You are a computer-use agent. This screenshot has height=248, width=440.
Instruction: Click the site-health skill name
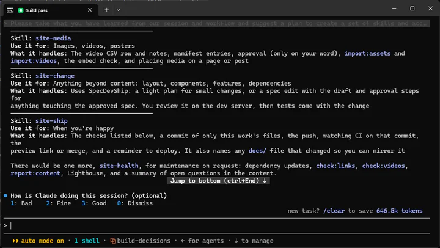pos(119,166)
